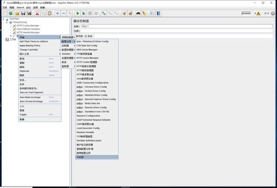This screenshot has height=188, width=277.
Task: Collapse the Thread Group tree node
Action: tap(7, 22)
